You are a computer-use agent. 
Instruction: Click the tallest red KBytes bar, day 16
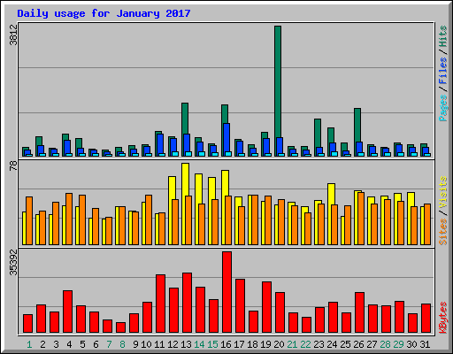pos(226,292)
